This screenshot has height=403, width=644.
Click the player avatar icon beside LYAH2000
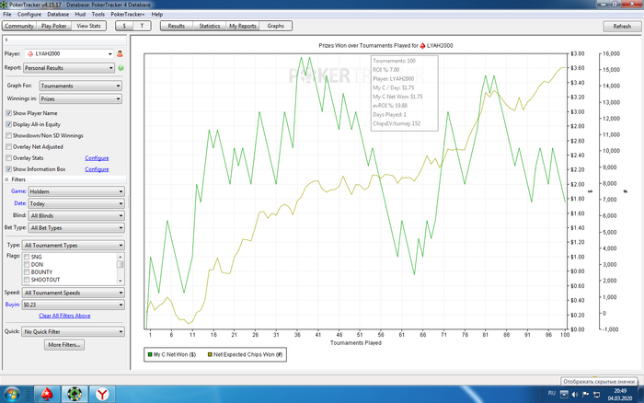pos(120,53)
